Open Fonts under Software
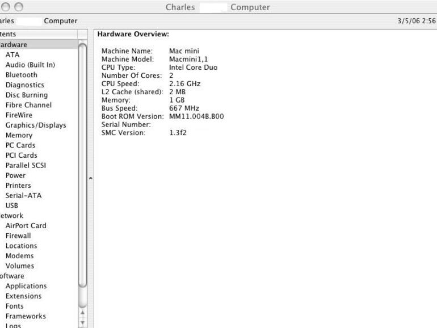Screen dimensions: 437x328 (15, 306)
